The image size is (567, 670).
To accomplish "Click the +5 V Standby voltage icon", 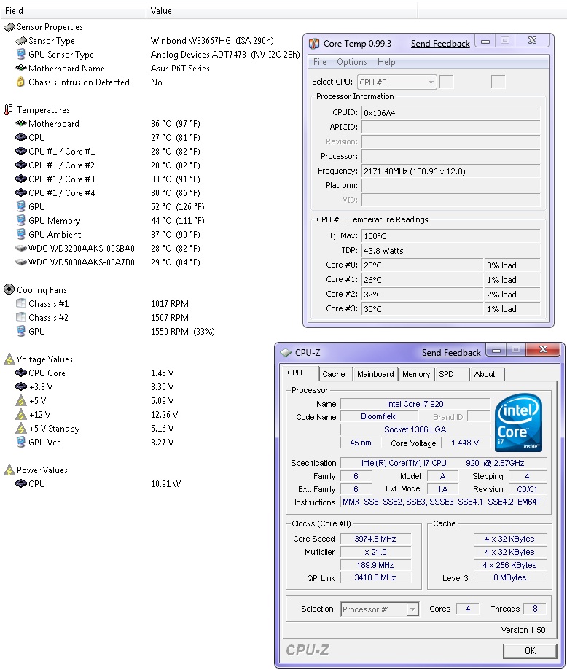I will (x=21, y=428).
